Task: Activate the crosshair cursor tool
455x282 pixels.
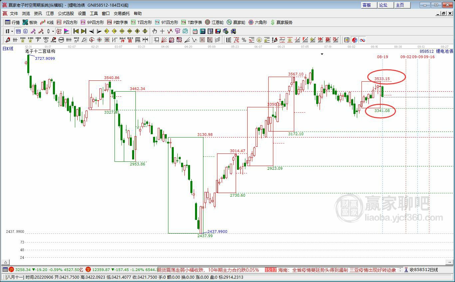Action: tap(162, 31)
